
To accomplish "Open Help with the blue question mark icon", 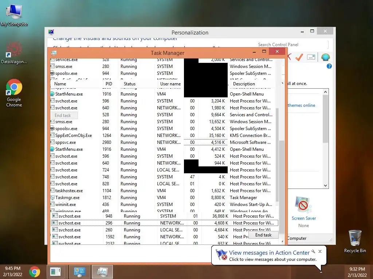I will [x=329, y=66].
